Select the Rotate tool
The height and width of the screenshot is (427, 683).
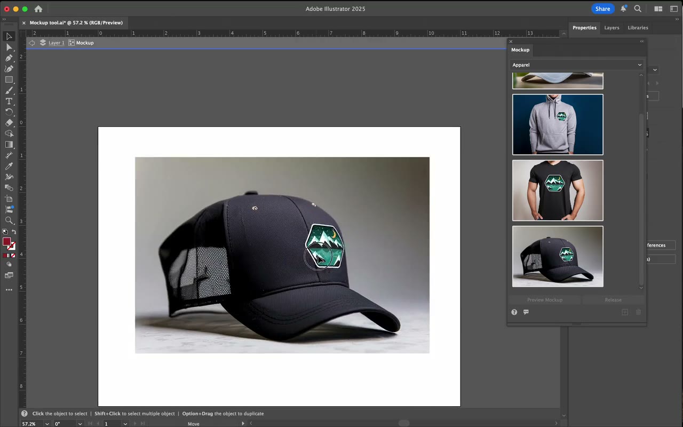[9, 112]
